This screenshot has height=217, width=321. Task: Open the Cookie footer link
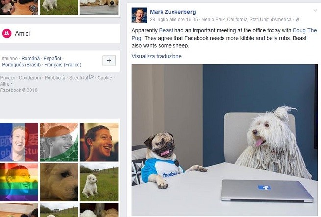point(104,78)
